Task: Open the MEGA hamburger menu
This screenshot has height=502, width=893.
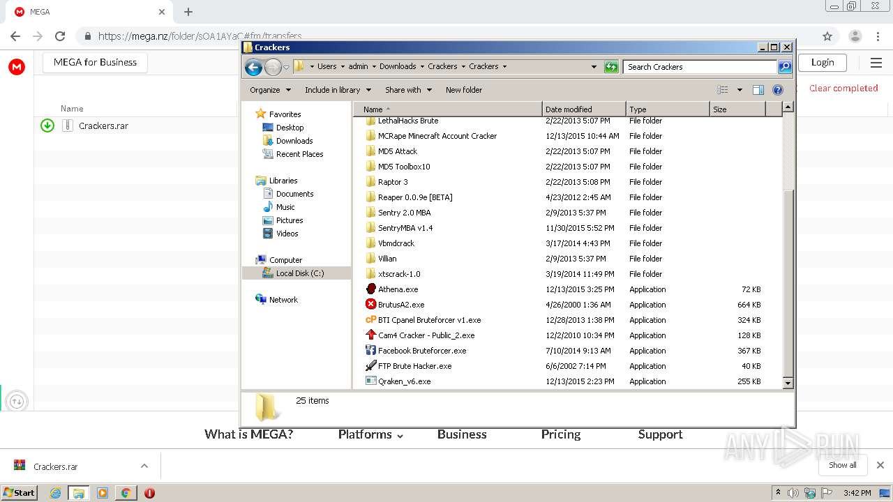Action: tap(876, 63)
